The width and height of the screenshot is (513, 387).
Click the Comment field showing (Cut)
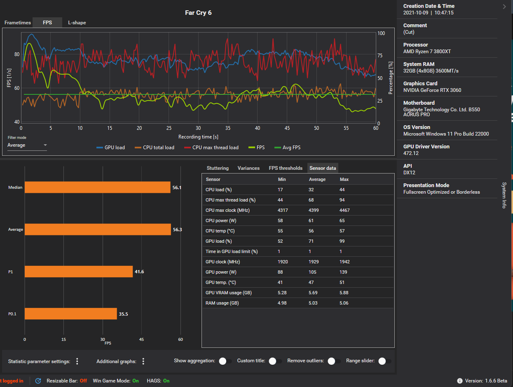click(447, 28)
